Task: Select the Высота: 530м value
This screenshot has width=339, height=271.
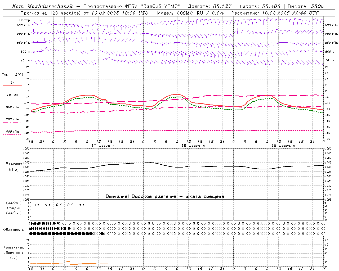Action: pos(306,6)
